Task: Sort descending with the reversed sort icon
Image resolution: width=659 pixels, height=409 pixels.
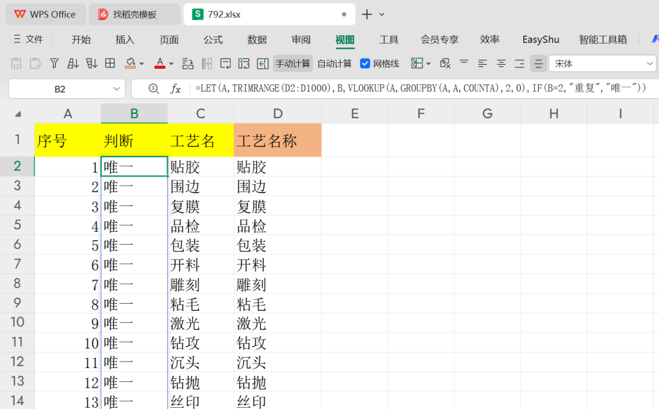Action: click(91, 64)
